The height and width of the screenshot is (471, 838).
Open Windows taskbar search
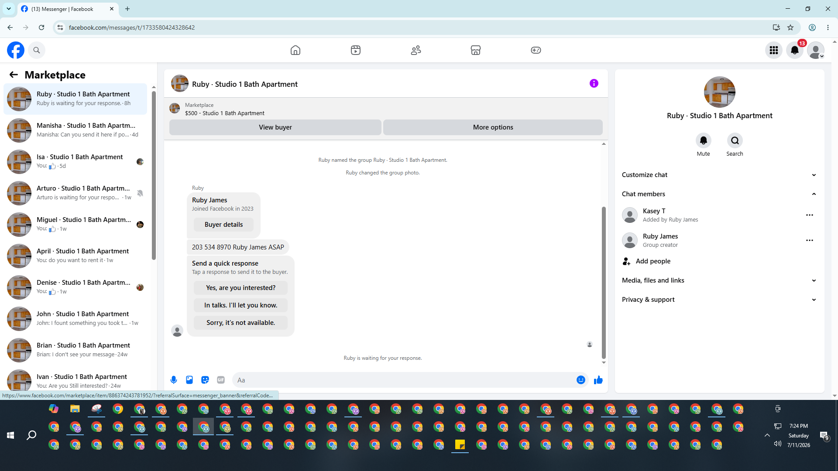tap(31, 435)
